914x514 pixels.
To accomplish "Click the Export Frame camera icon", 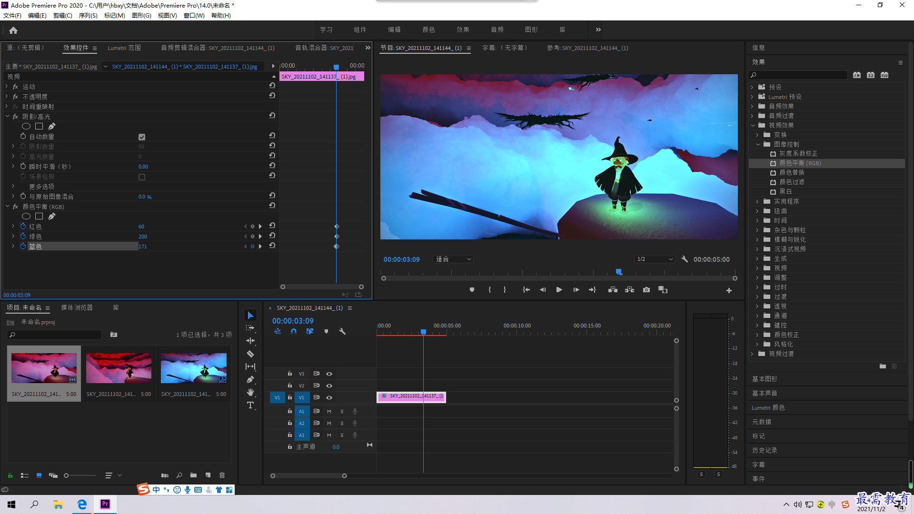I will [x=646, y=290].
